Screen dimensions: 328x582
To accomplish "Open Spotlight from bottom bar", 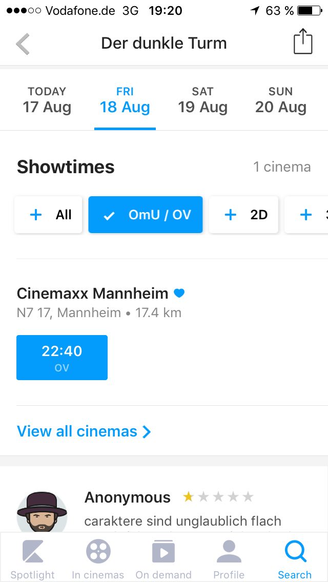I will point(33,559).
